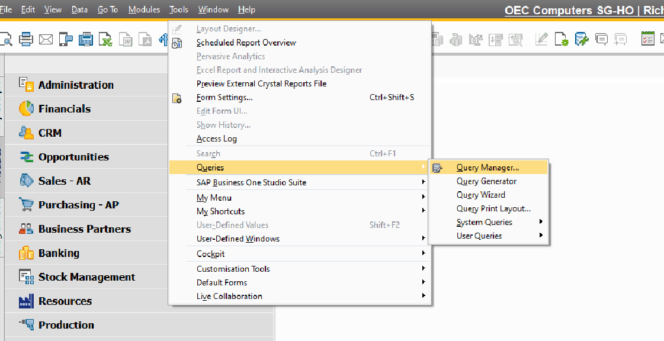Select the Print toolbar icon
Image resolution: width=664 pixels, height=341 pixels.
(26, 39)
